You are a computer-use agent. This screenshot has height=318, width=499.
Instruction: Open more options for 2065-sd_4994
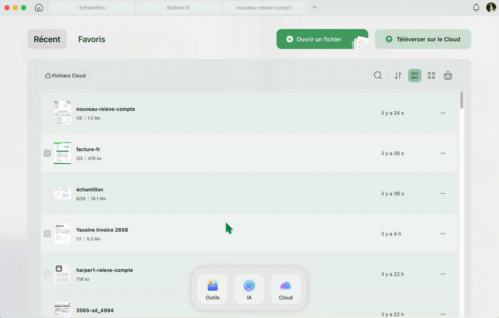(x=443, y=314)
